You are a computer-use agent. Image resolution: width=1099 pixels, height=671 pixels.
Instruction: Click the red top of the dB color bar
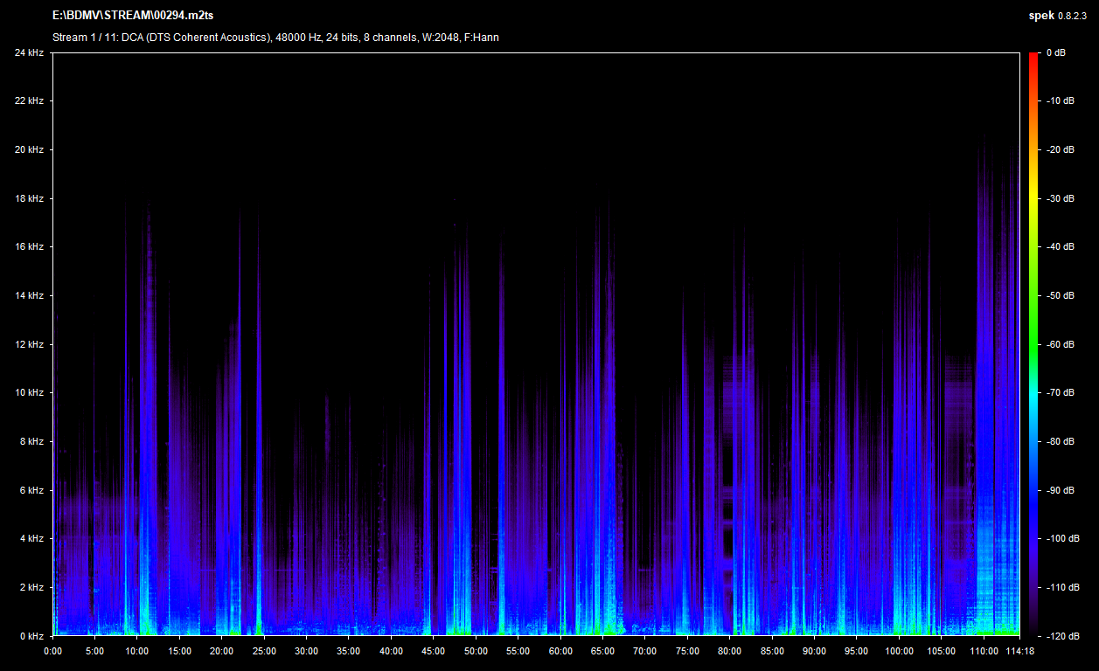pyautogui.click(x=1033, y=58)
